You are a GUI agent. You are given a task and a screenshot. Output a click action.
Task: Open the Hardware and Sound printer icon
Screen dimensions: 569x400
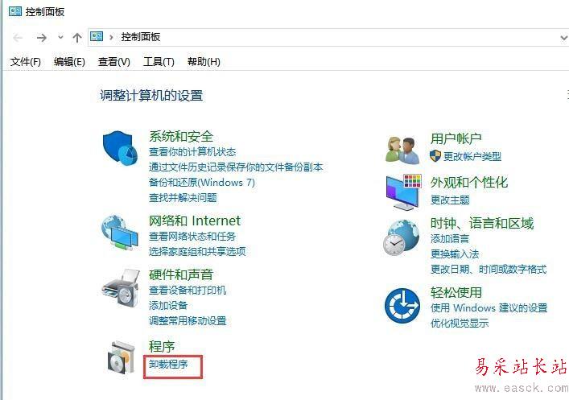(x=120, y=288)
